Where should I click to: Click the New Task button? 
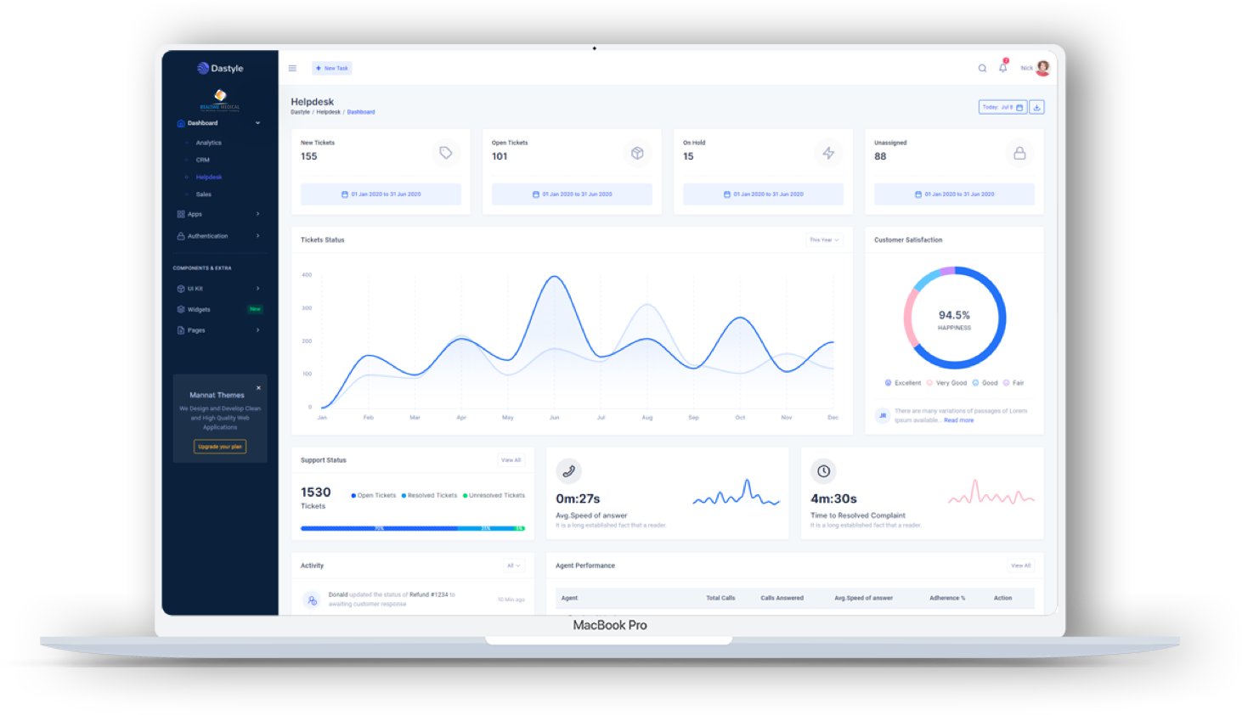tap(332, 68)
